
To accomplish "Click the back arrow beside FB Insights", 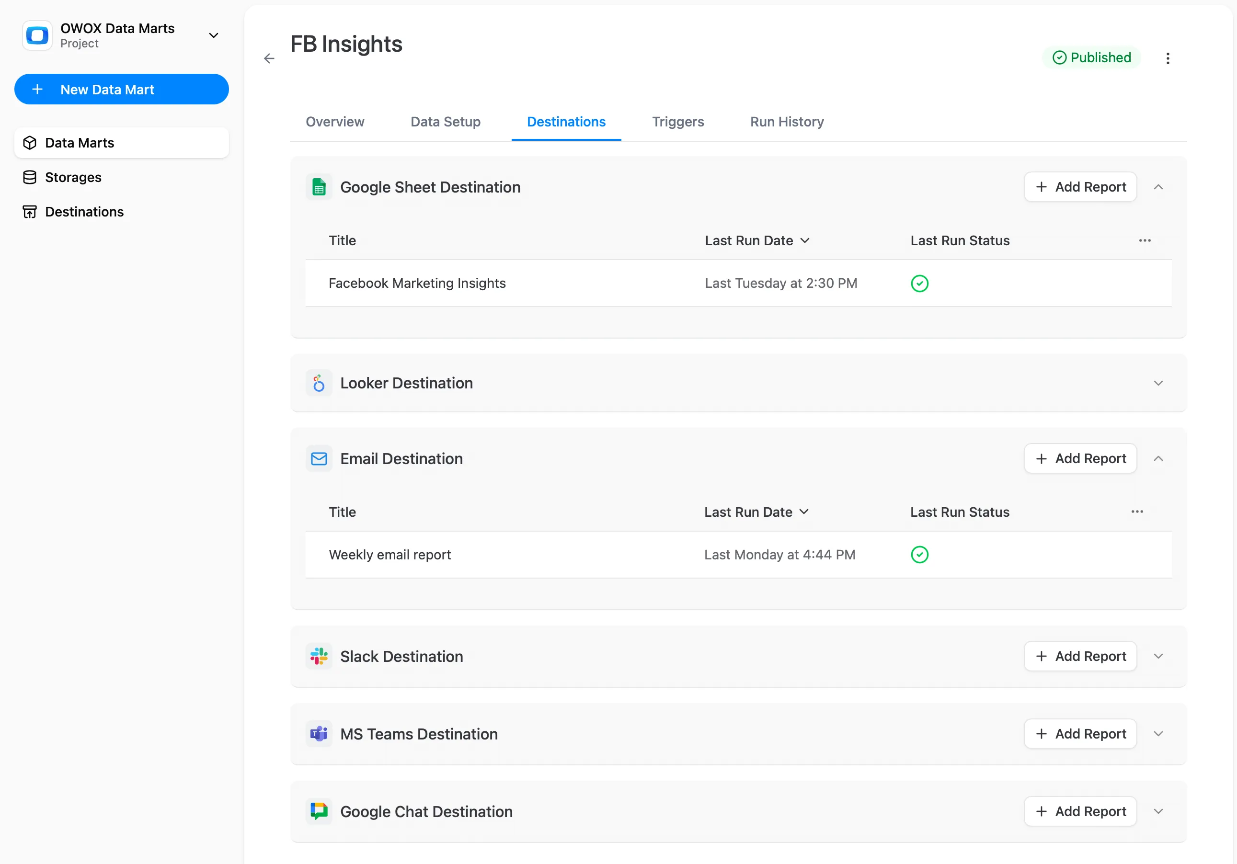I will (269, 58).
